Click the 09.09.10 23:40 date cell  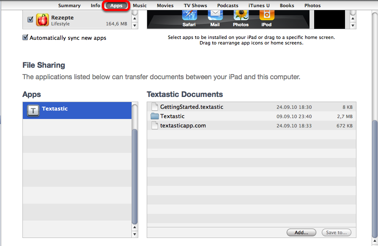pyautogui.click(x=294, y=116)
